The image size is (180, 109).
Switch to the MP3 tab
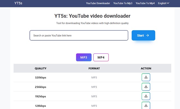84,57
